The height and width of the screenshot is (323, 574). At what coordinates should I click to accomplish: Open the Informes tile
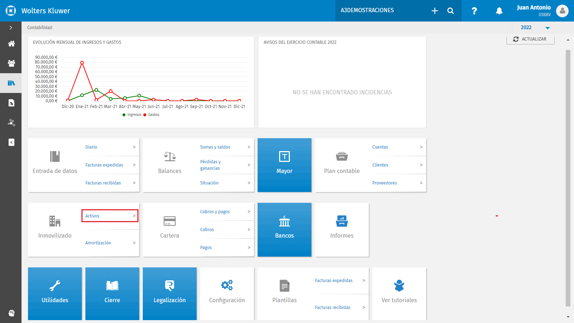pyautogui.click(x=342, y=230)
